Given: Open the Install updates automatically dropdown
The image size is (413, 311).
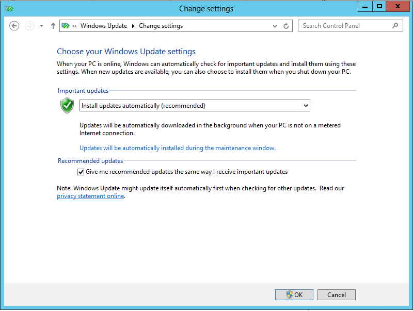Looking at the screenshot, I should (195, 106).
